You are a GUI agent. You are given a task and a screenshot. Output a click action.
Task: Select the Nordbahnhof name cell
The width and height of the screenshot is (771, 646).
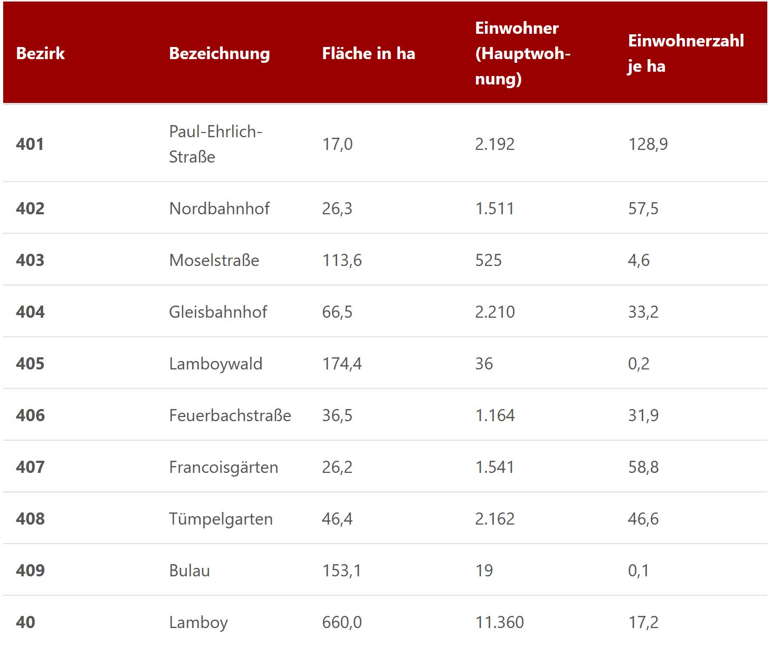point(219,208)
